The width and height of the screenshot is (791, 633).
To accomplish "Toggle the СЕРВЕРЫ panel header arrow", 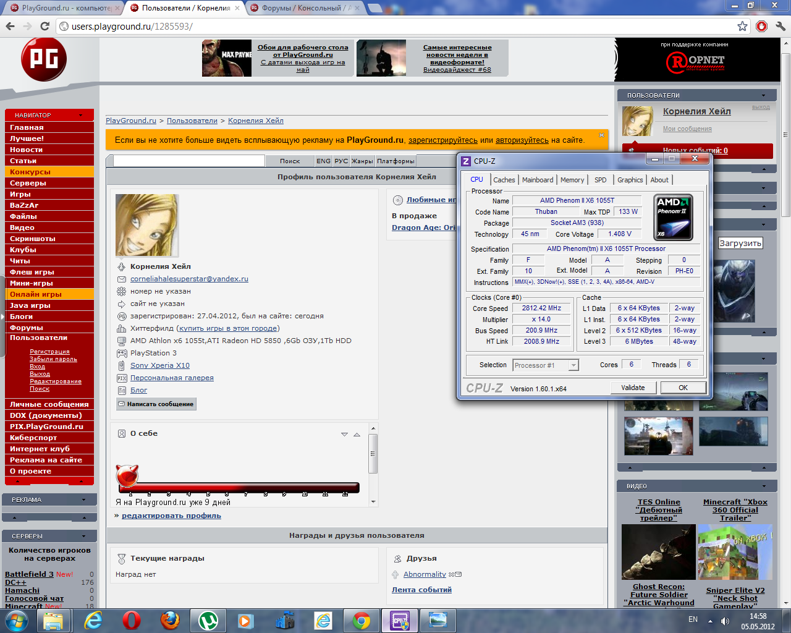I will pyautogui.click(x=84, y=536).
